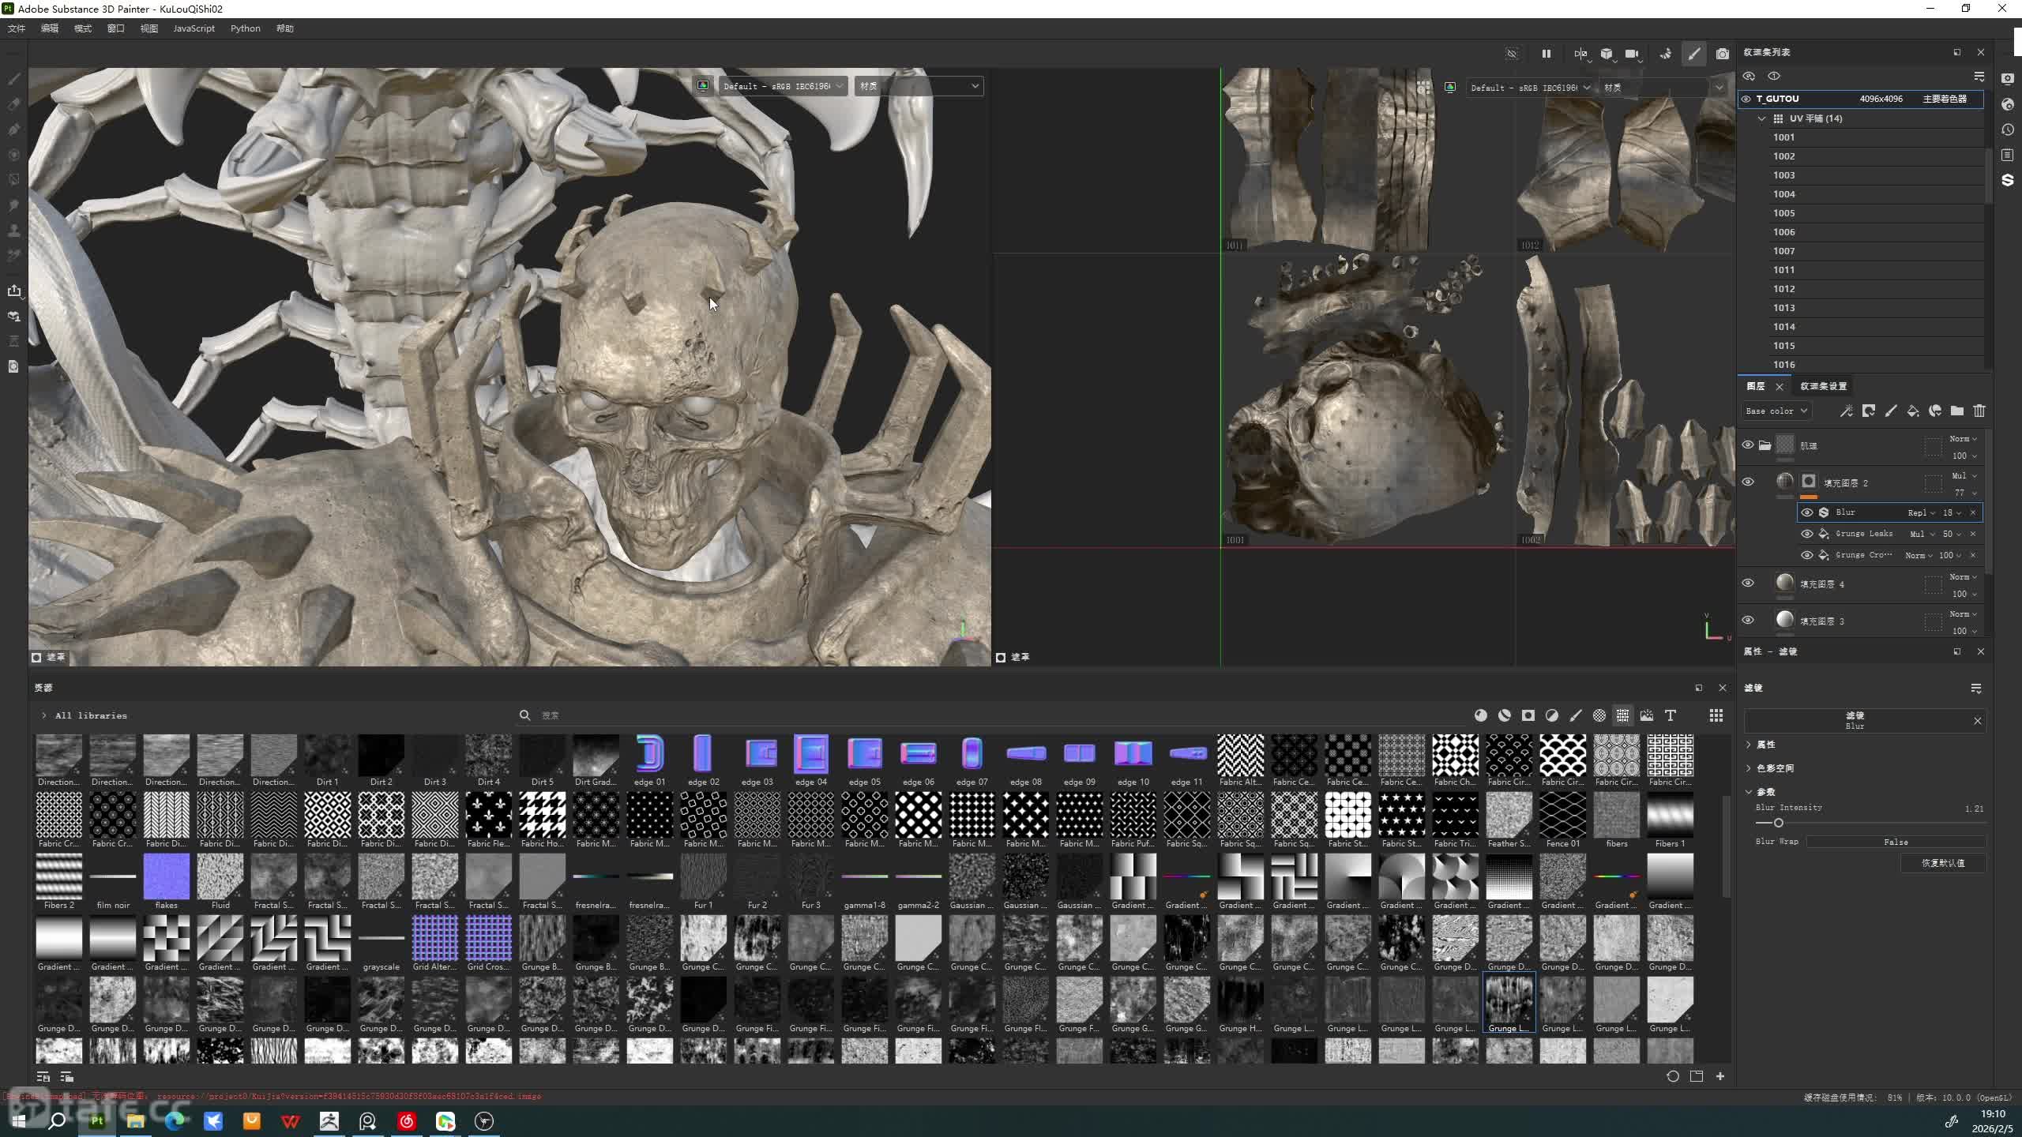Switch to the 纹理集设置 tab
The height and width of the screenshot is (1137, 2022).
[1823, 386]
